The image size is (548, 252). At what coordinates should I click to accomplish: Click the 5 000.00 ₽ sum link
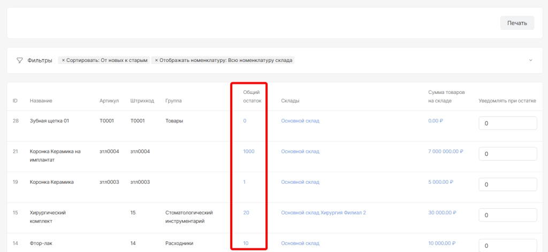click(440, 182)
